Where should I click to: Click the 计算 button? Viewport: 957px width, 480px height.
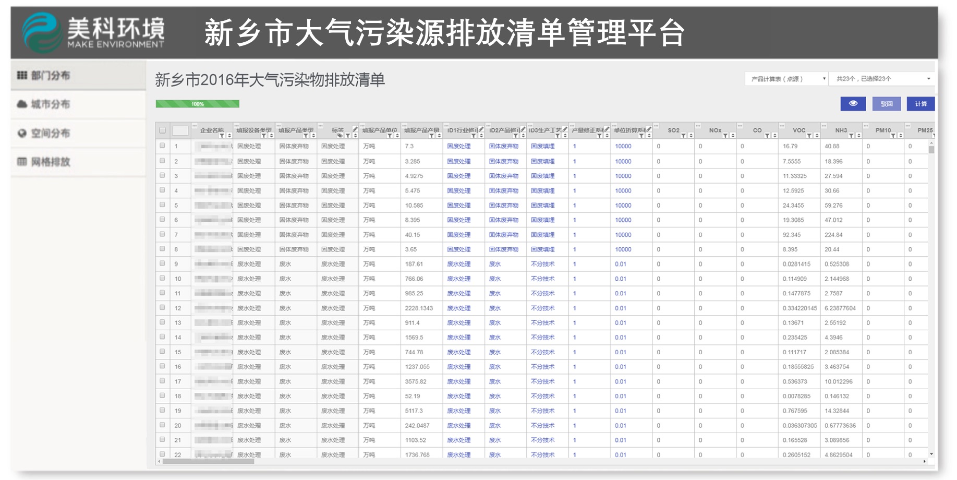pos(920,104)
